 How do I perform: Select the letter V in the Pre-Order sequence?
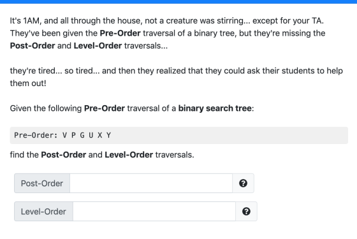pyautogui.click(x=64, y=135)
